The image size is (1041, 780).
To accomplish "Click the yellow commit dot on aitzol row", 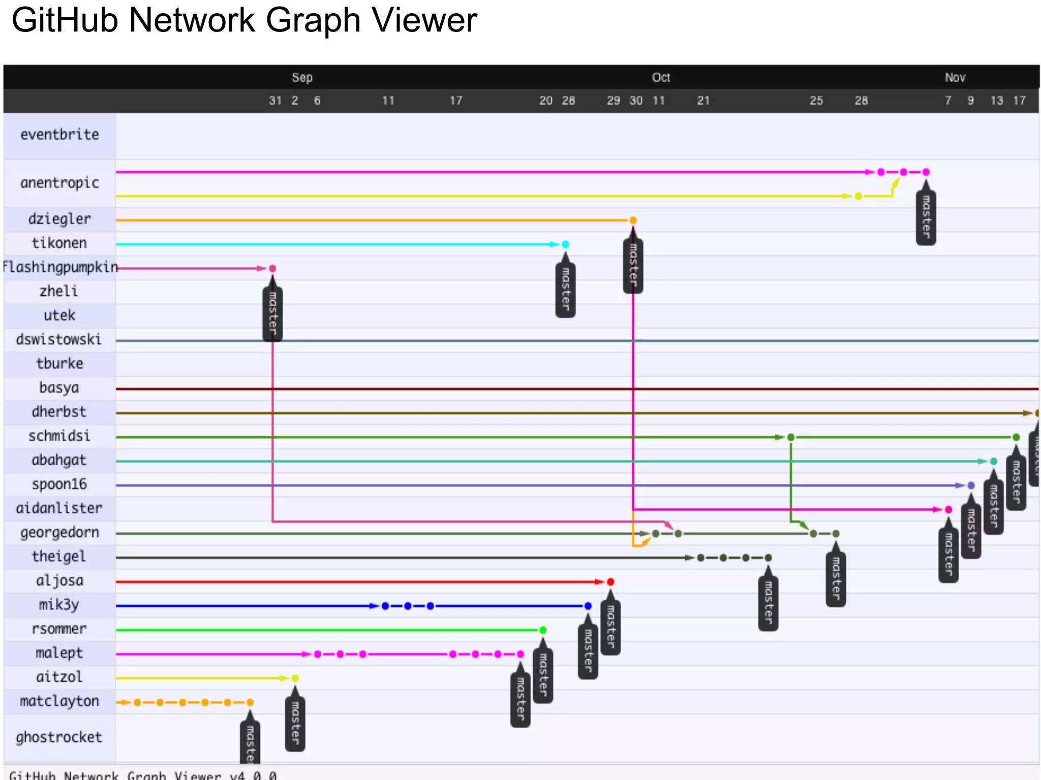I will (295, 678).
